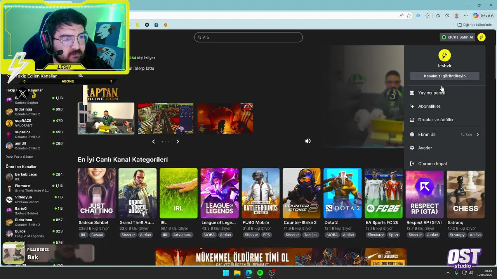Open browser three-dot settings menu
The width and height of the screenshot is (497, 279).
tap(466, 15)
